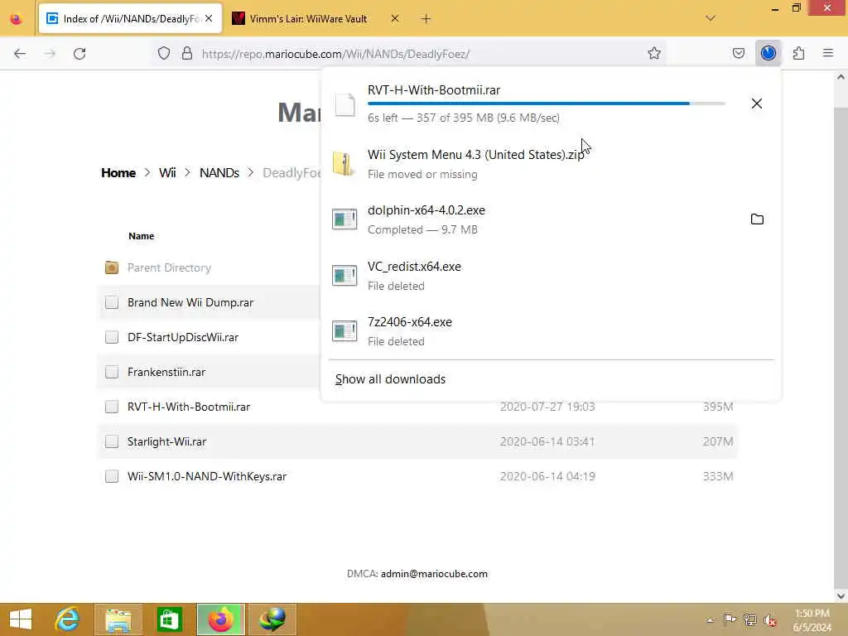Screen dimensions: 848x636
Task: Open the Wii-SM1.0-NAND-WithKeys.rar link
Action: (206, 476)
